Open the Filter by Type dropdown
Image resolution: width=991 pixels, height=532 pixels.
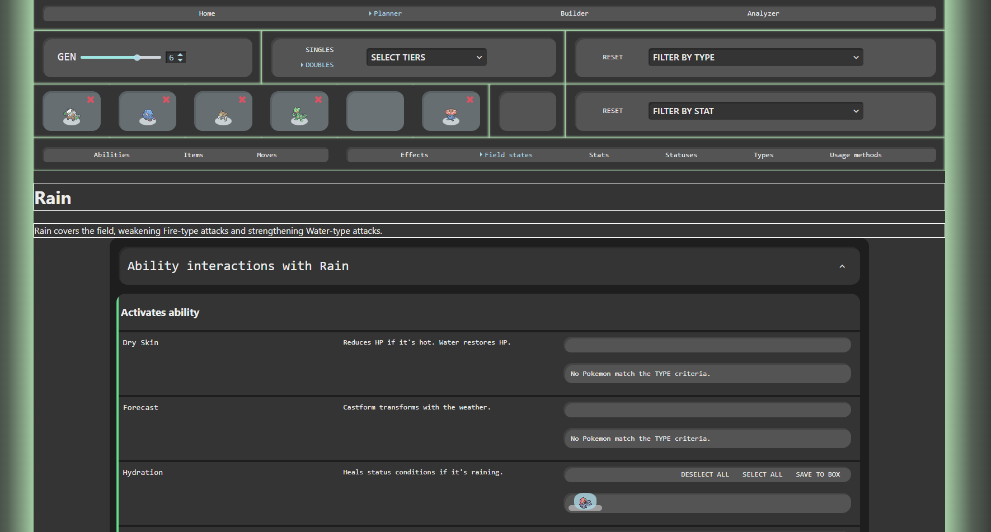tap(755, 57)
